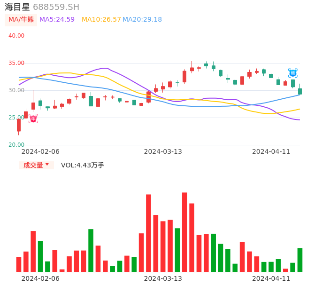Click the 2024-03-13 date on price axis
322x285 pixels.
click(163, 151)
